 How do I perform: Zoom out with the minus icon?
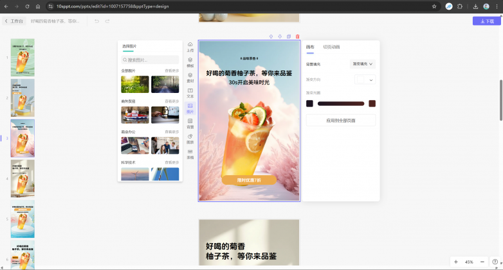pos(482,262)
